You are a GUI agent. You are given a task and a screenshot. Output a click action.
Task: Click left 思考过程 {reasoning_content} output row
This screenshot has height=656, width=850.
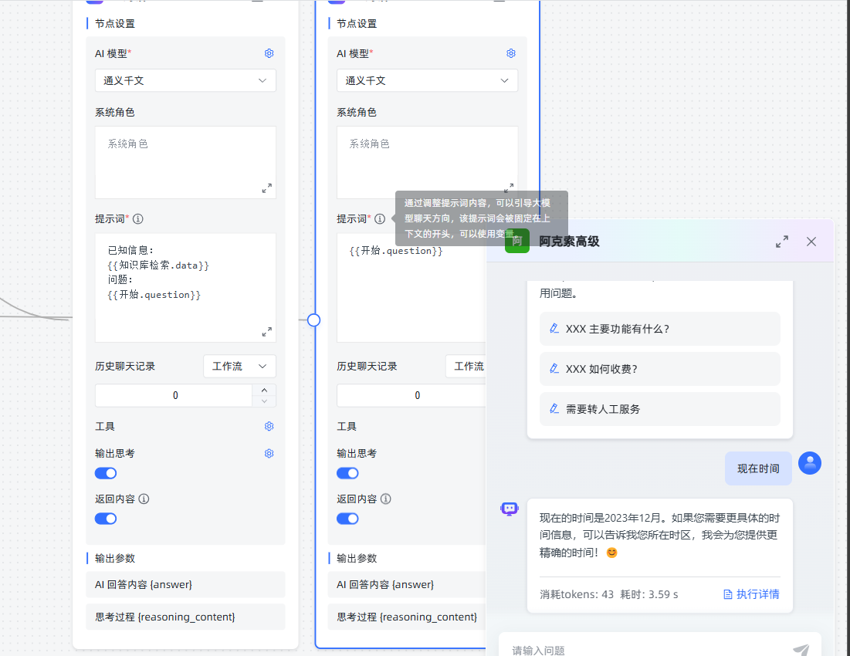click(x=185, y=617)
